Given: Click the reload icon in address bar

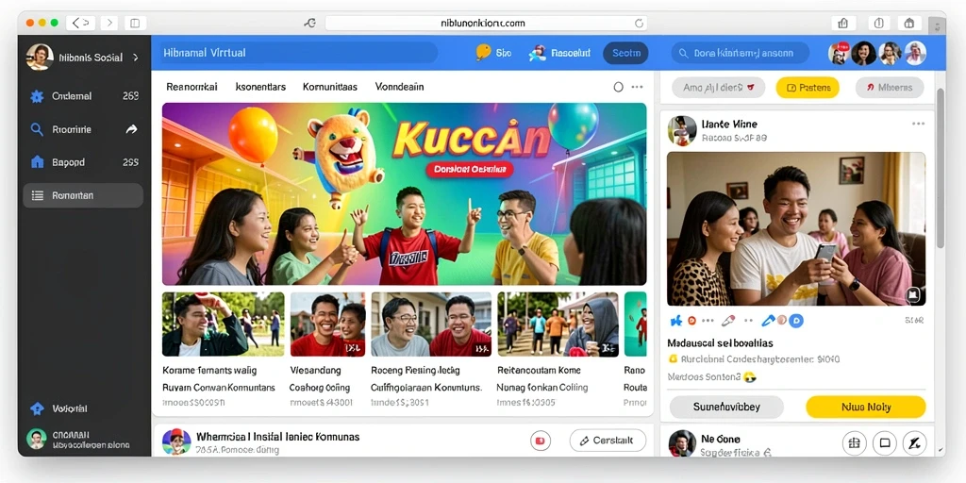Looking at the screenshot, I should coord(639,24).
